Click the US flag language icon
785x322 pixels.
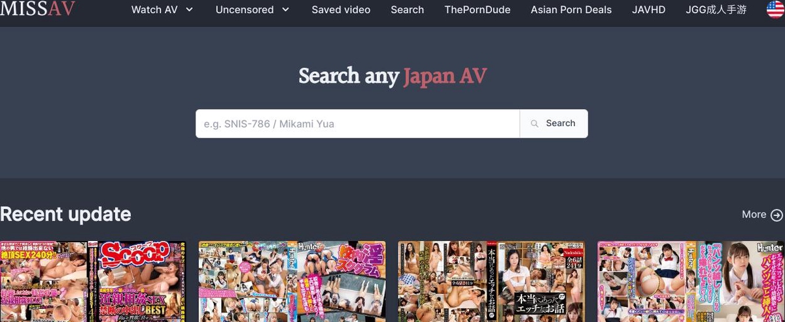point(776,9)
